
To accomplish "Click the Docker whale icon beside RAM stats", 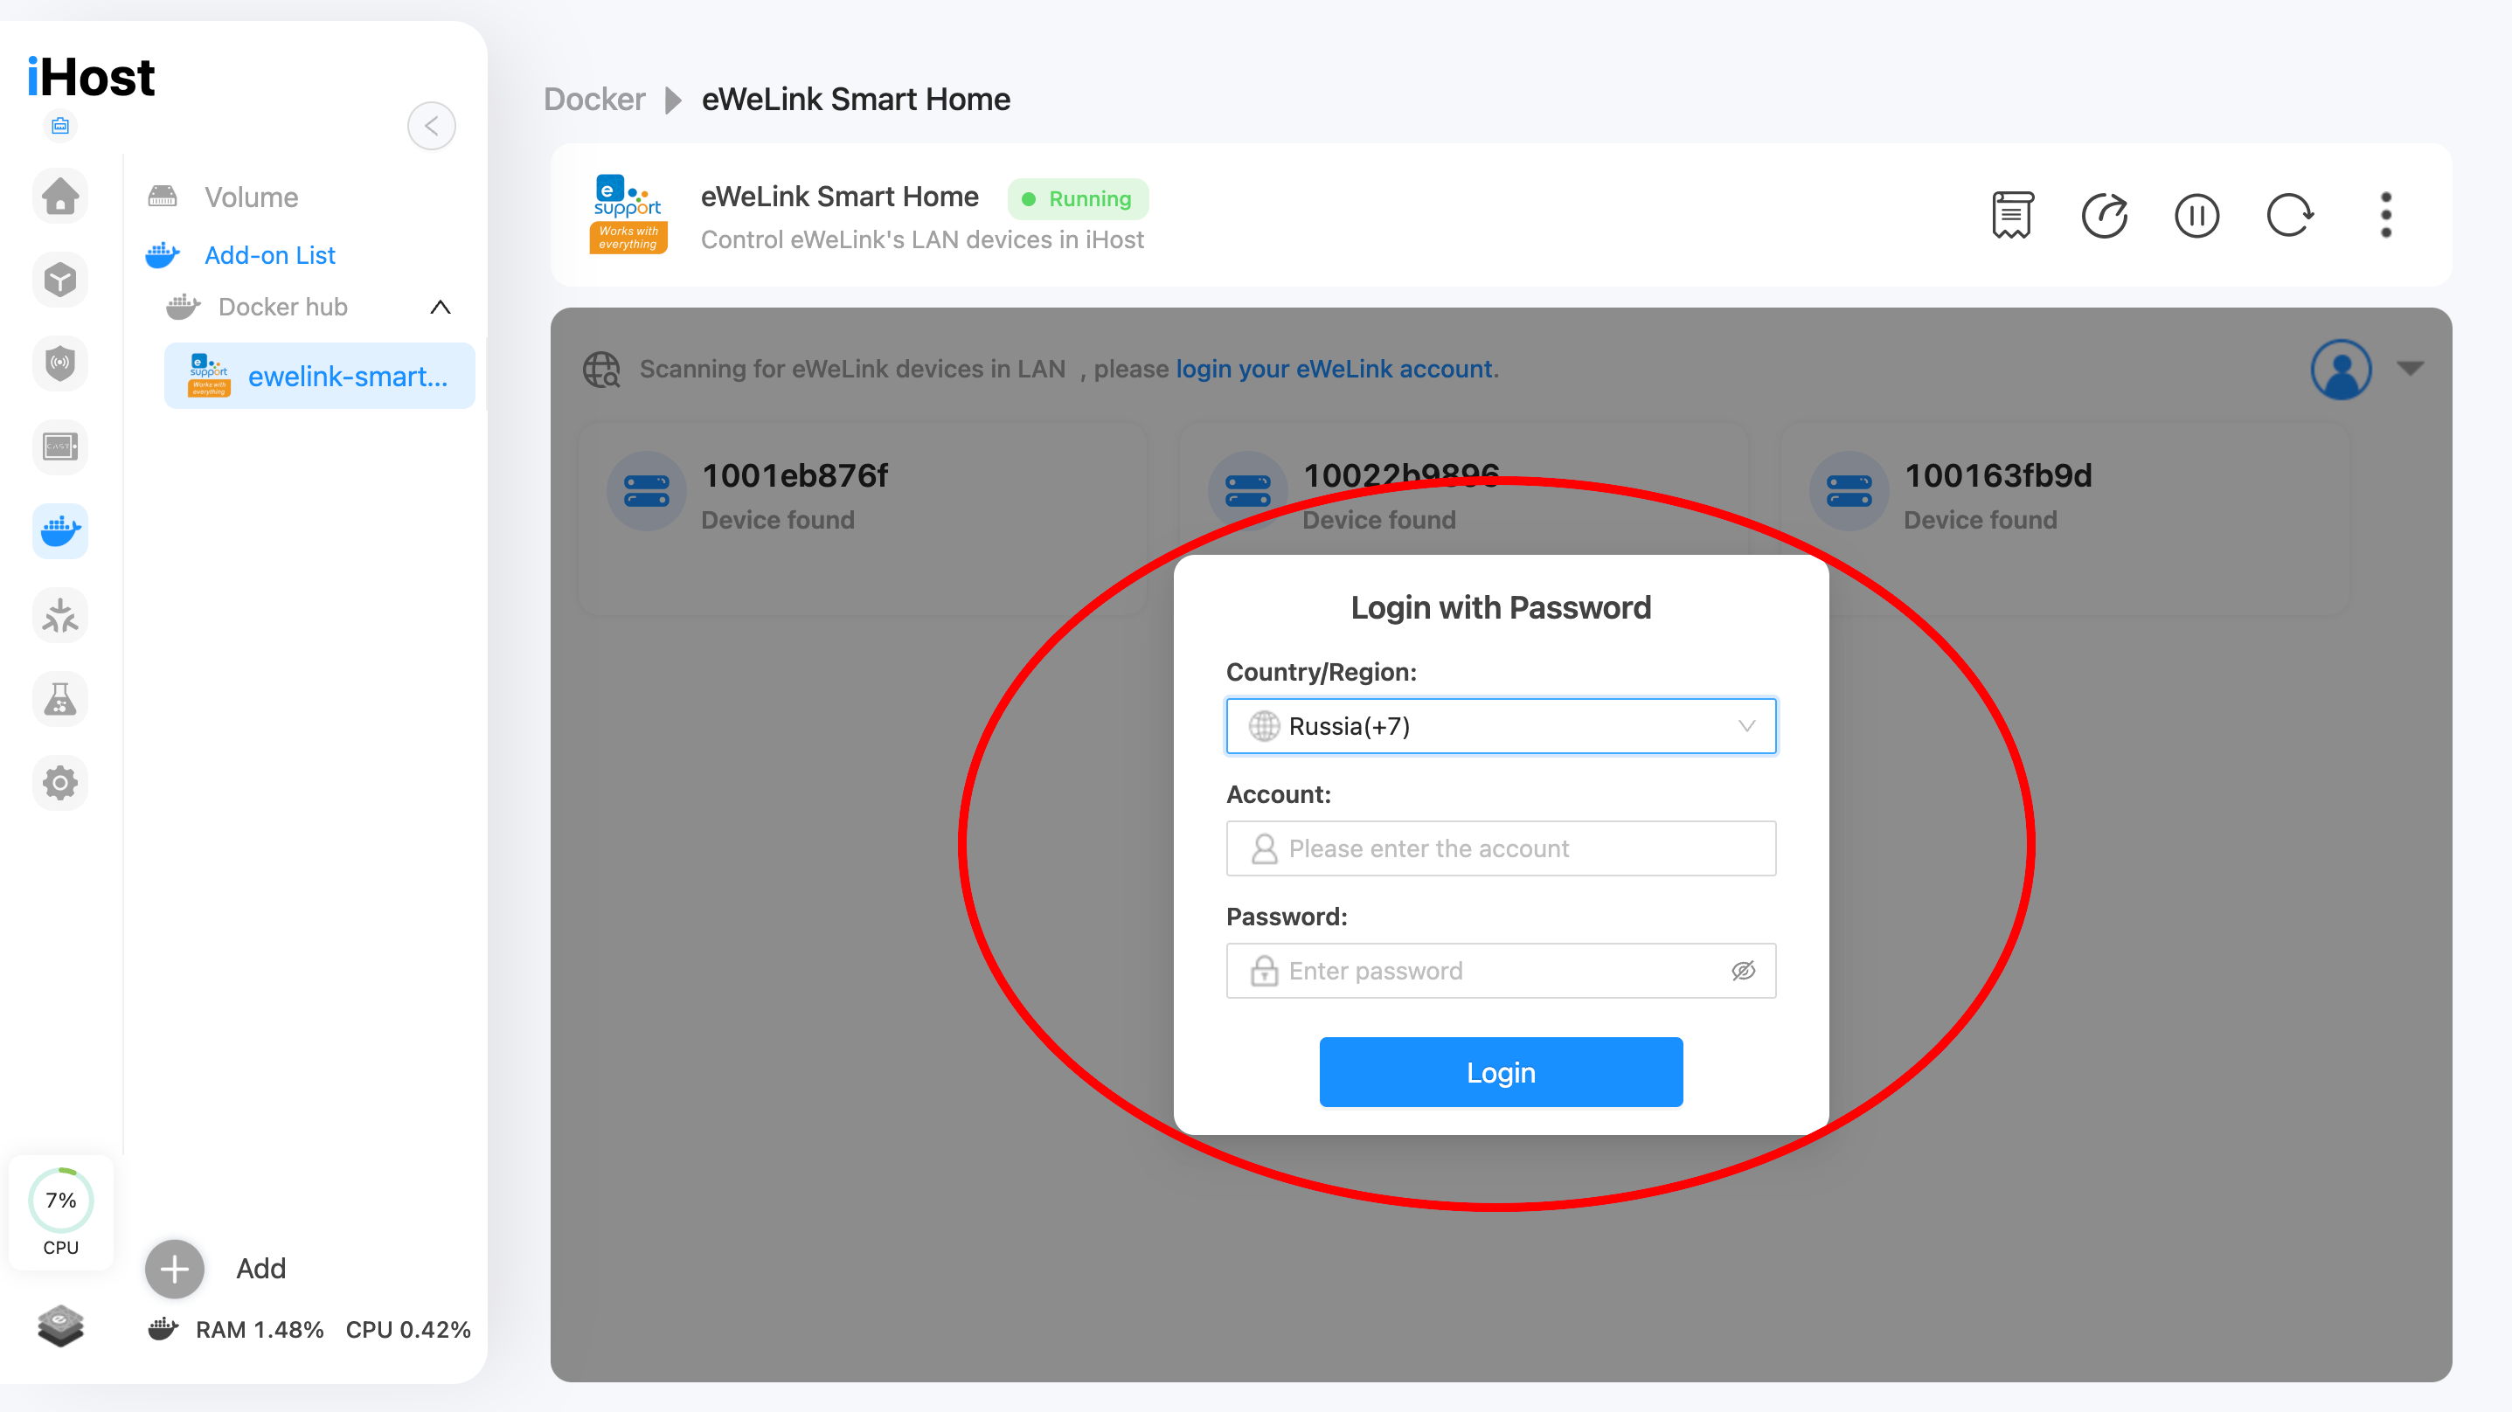I will point(163,1328).
